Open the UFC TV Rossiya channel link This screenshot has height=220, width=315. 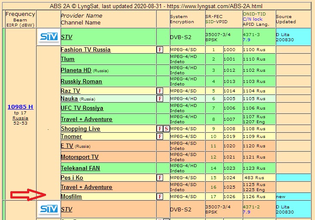pos(82,108)
